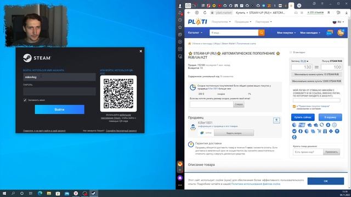Click the Steam RUB amount field showing 100
The width and height of the screenshot is (351, 197).
331,67
